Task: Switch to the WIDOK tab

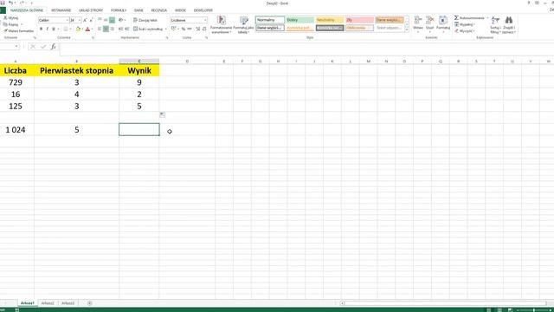Action: [x=180, y=10]
